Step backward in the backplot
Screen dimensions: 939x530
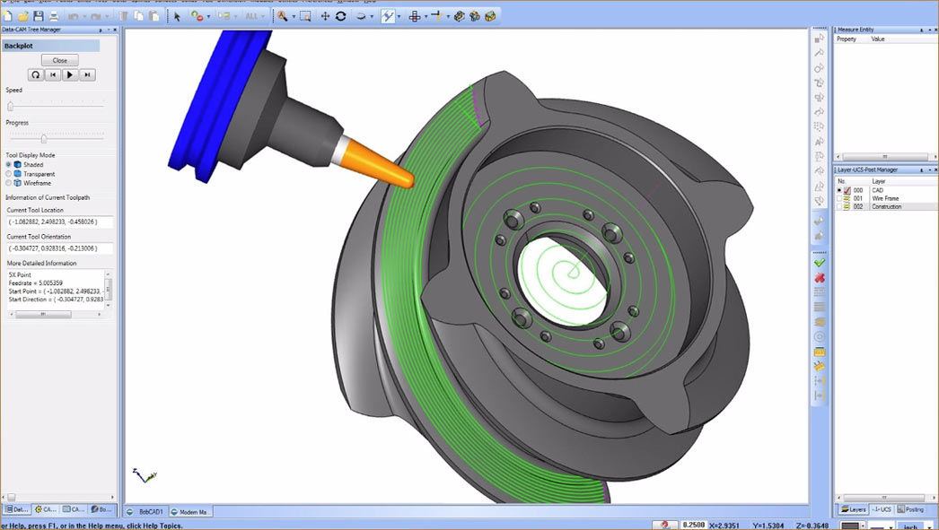tap(53, 74)
